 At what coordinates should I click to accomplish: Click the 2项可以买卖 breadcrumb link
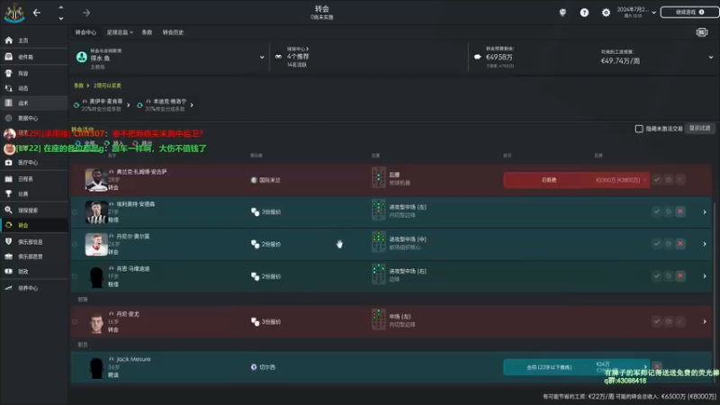tap(107, 85)
